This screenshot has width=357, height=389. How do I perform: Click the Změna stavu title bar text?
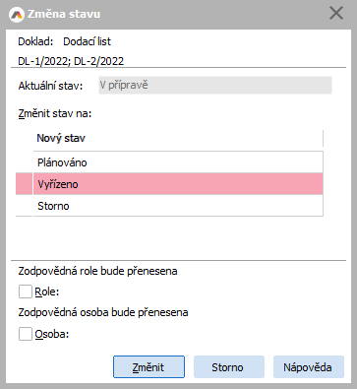pyautogui.click(x=64, y=14)
